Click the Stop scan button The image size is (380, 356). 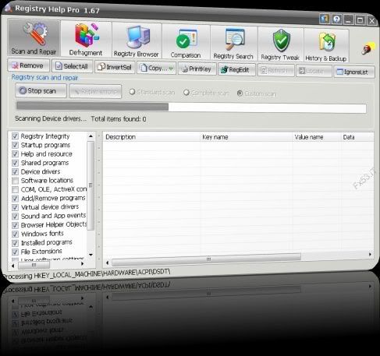coord(41,90)
